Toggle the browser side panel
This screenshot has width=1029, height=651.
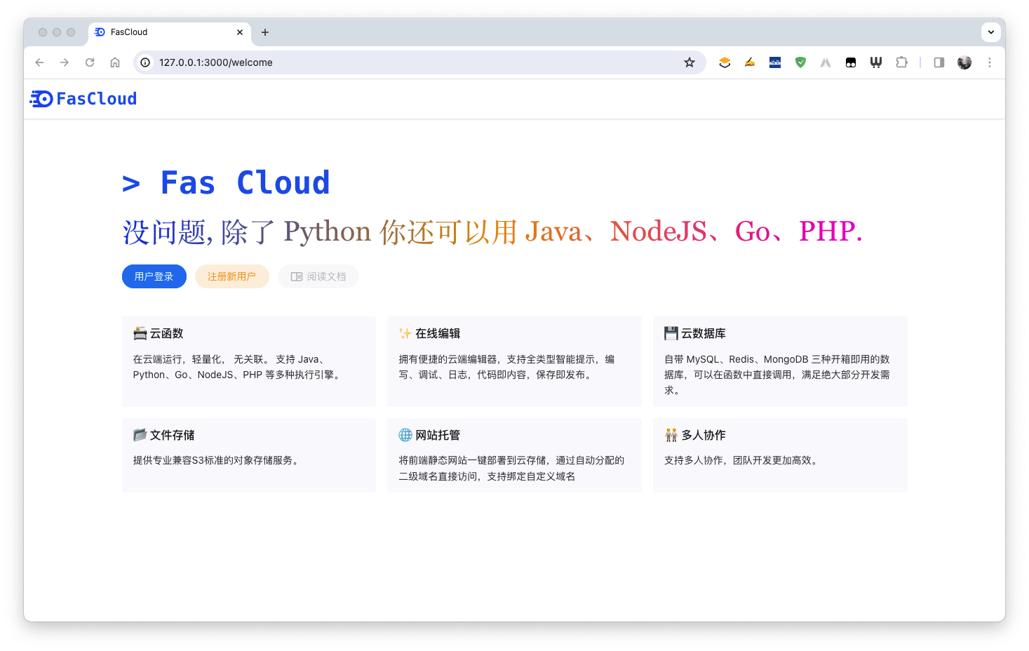tap(939, 62)
